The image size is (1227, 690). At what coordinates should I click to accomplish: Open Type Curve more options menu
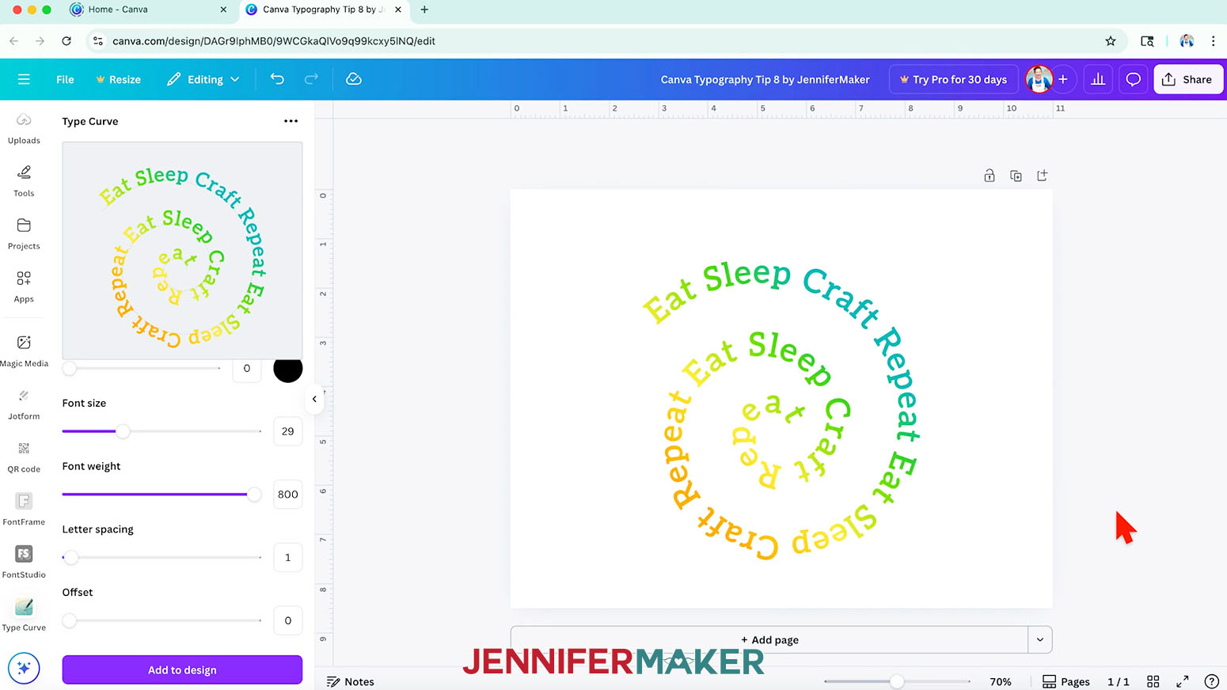[291, 121]
